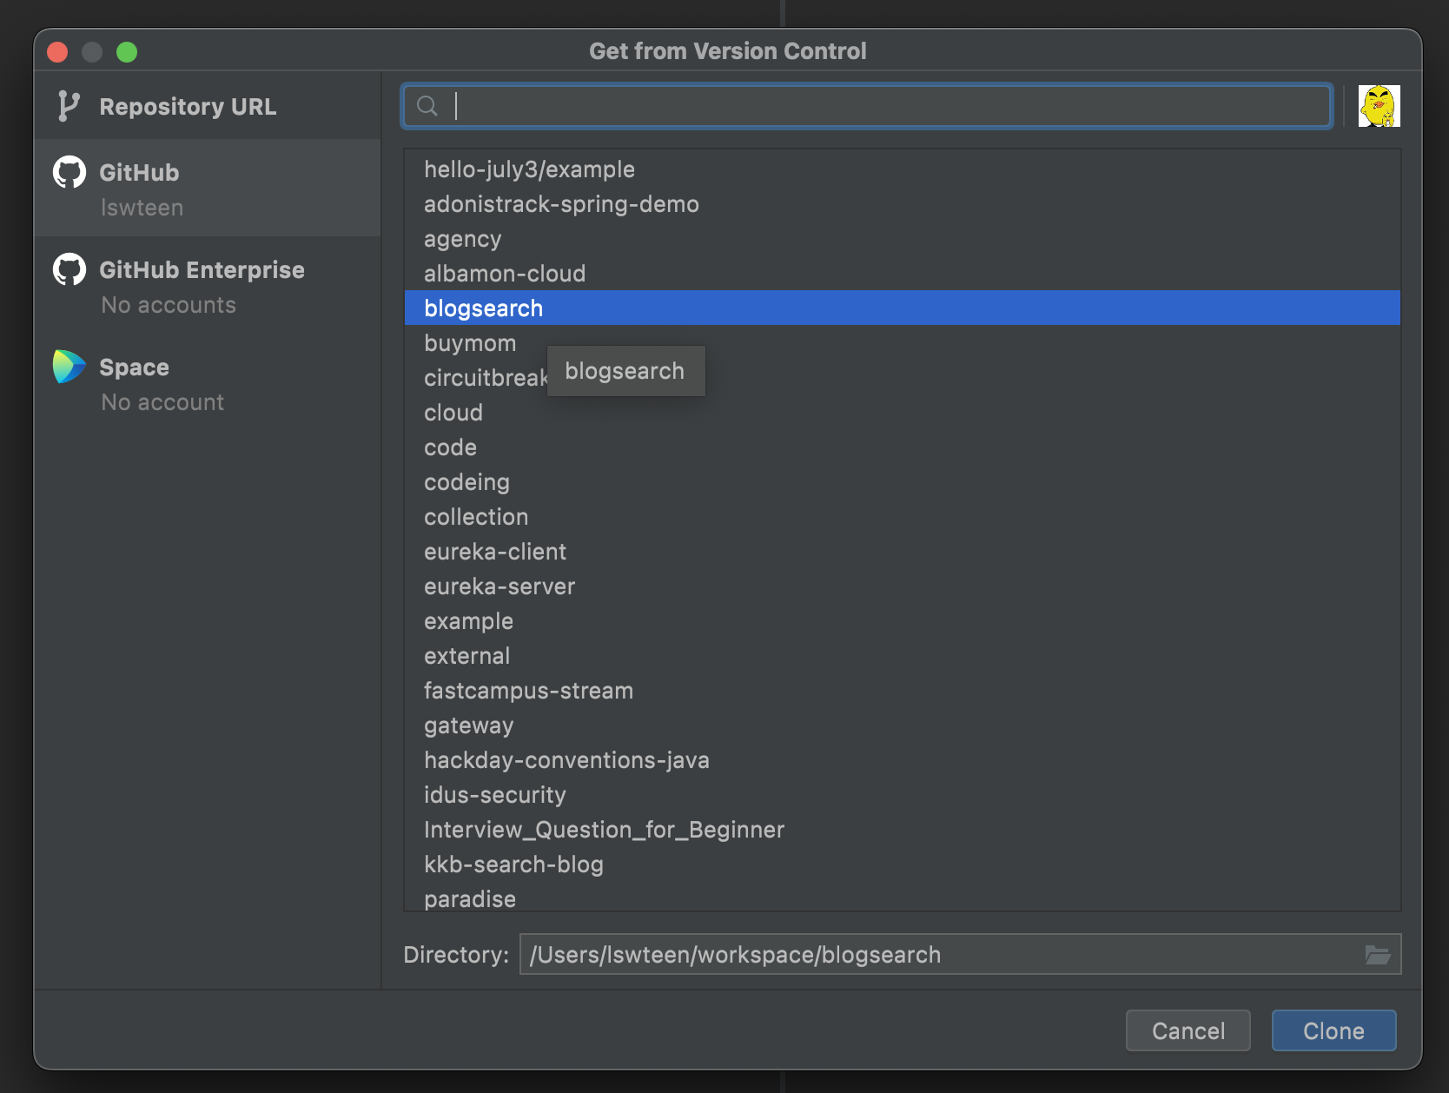1449x1093 pixels.
Task: Select Interview_Question_for_Beginner repository
Action: point(902,829)
